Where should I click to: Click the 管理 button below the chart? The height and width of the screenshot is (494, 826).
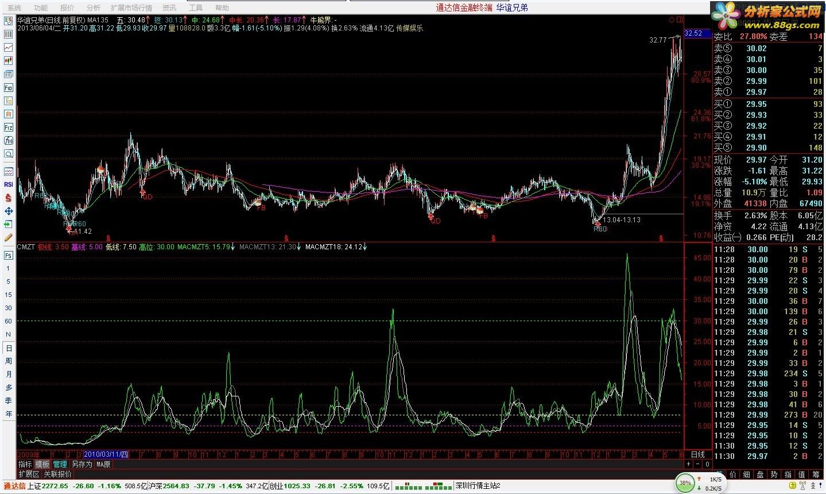[x=60, y=464]
